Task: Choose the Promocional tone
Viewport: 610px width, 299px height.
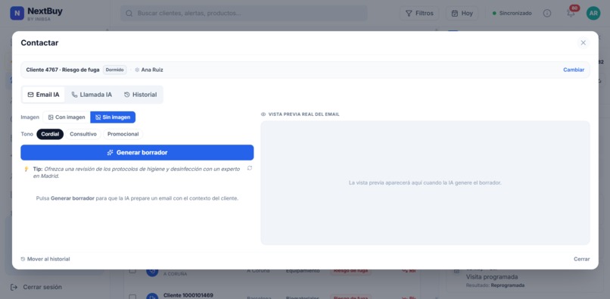Action: [x=123, y=134]
